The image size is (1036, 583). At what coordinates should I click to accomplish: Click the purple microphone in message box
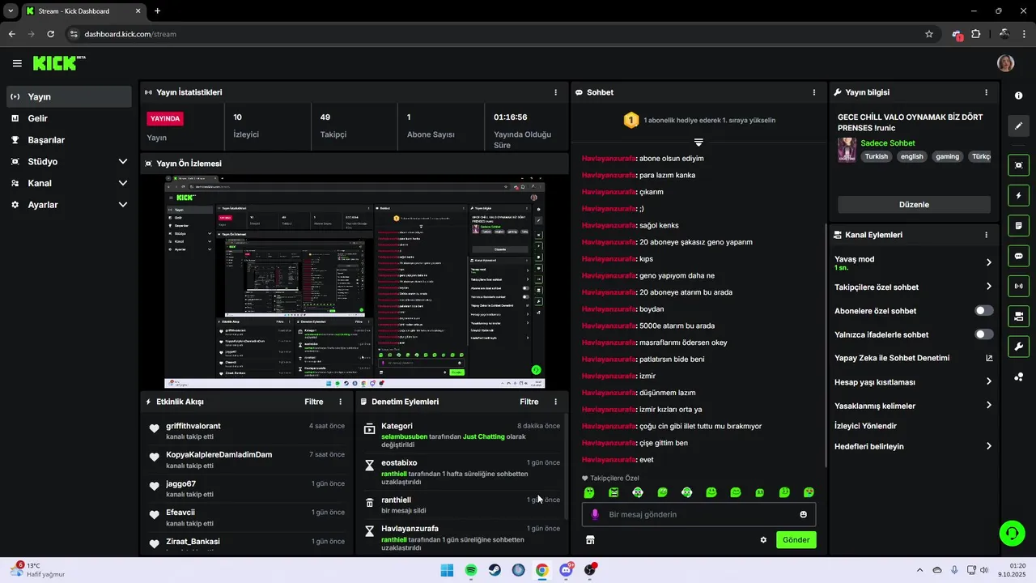pos(595,514)
